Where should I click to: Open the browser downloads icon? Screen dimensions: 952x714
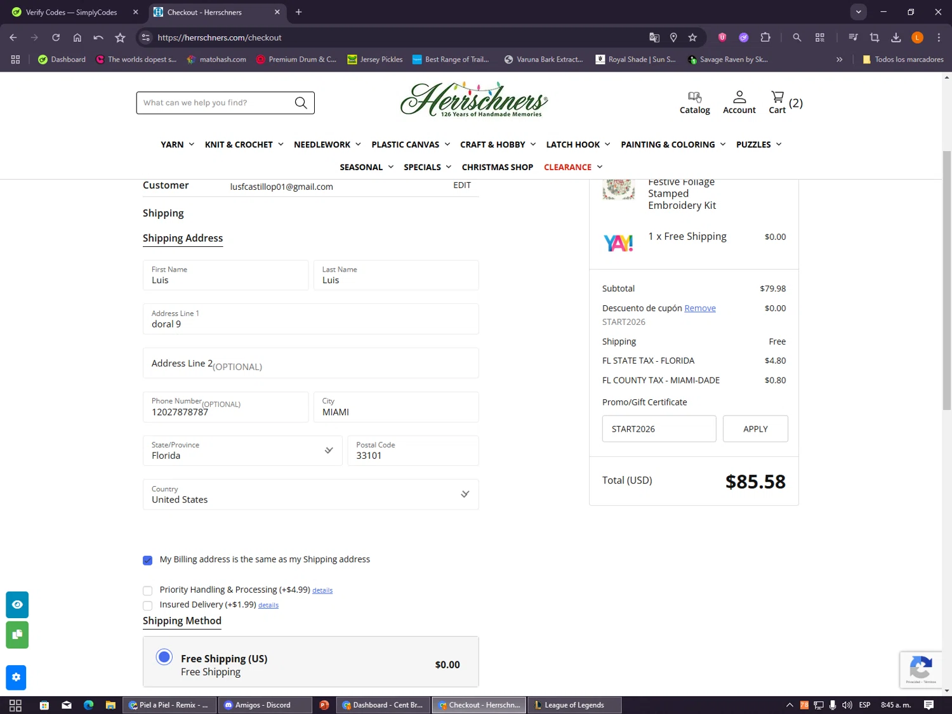pos(896,37)
